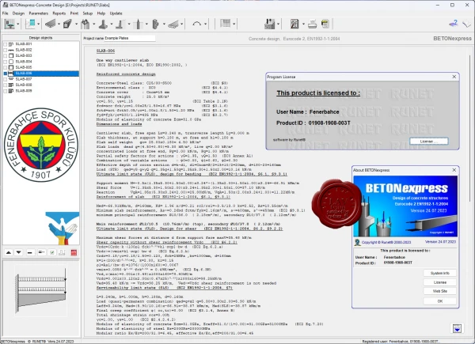Click OK in About BETONexpress dialog
Screen dimensions: 475x344
440,301
